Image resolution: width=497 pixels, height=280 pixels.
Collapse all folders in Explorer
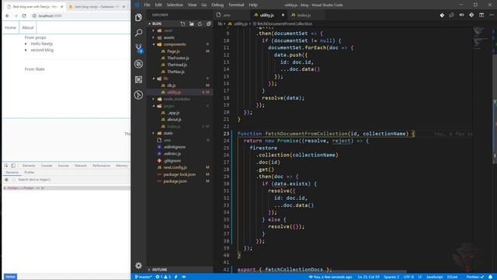pyautogui.click(x=209, y=24)
